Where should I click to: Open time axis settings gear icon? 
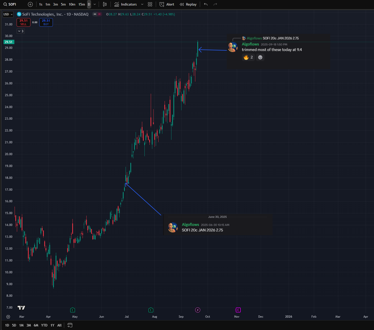tap(8, 317)
